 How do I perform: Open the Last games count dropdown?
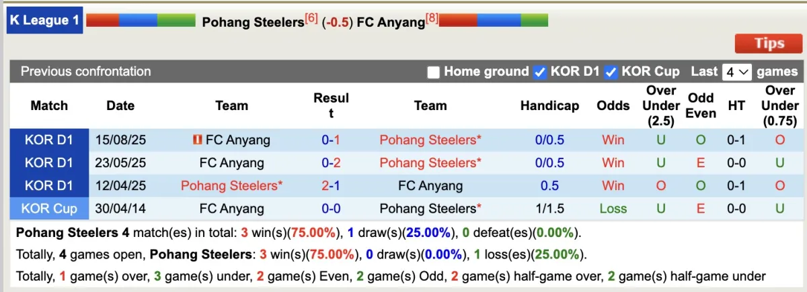click(x=736, y=72)
